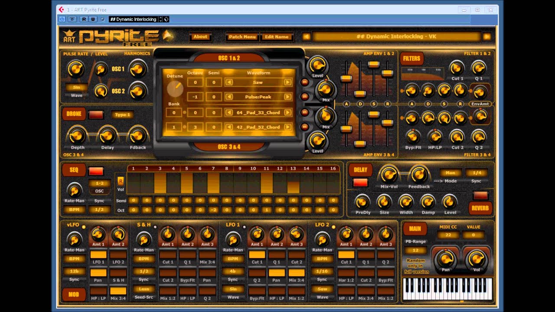Click the vLFO BPM button
555x312 pixels.
(74, 259)
